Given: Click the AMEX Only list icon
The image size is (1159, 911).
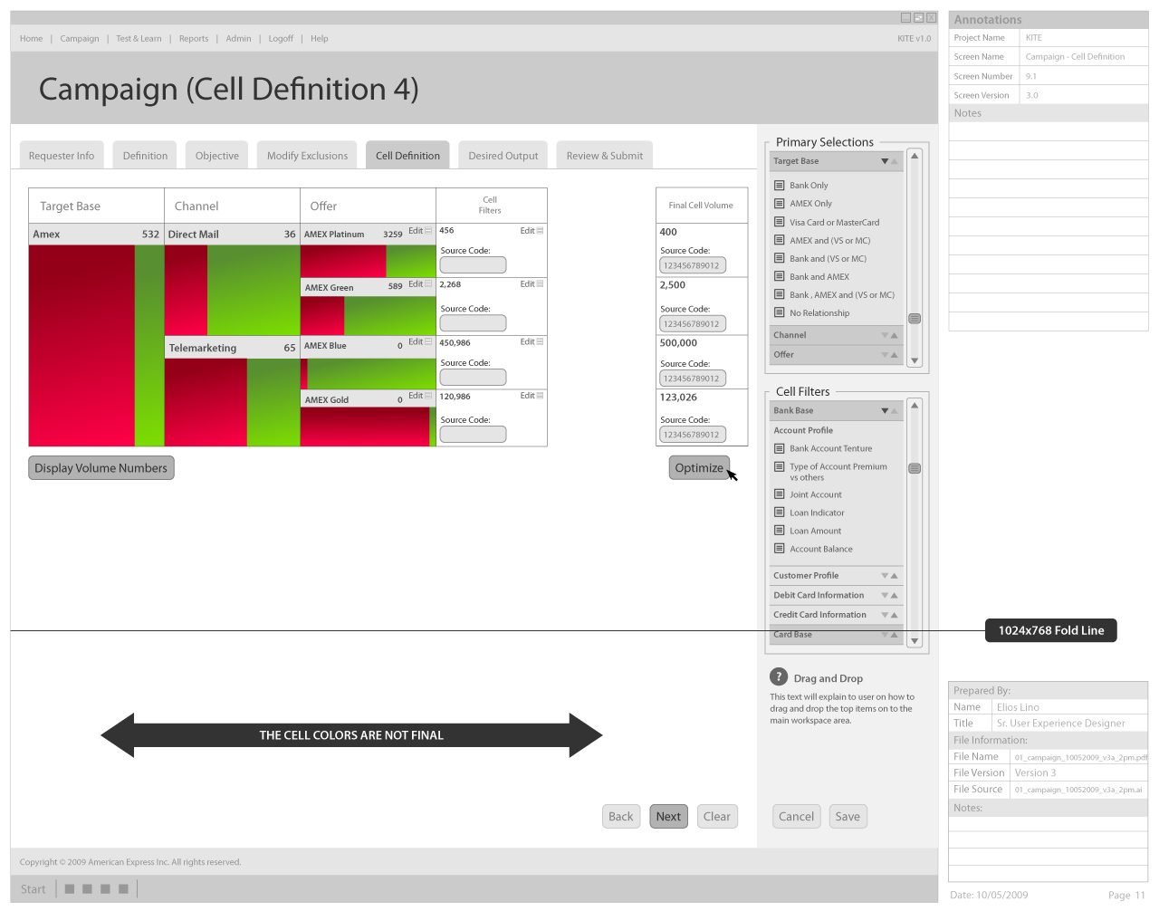Looking at the screenshot, I should point(779,204).
